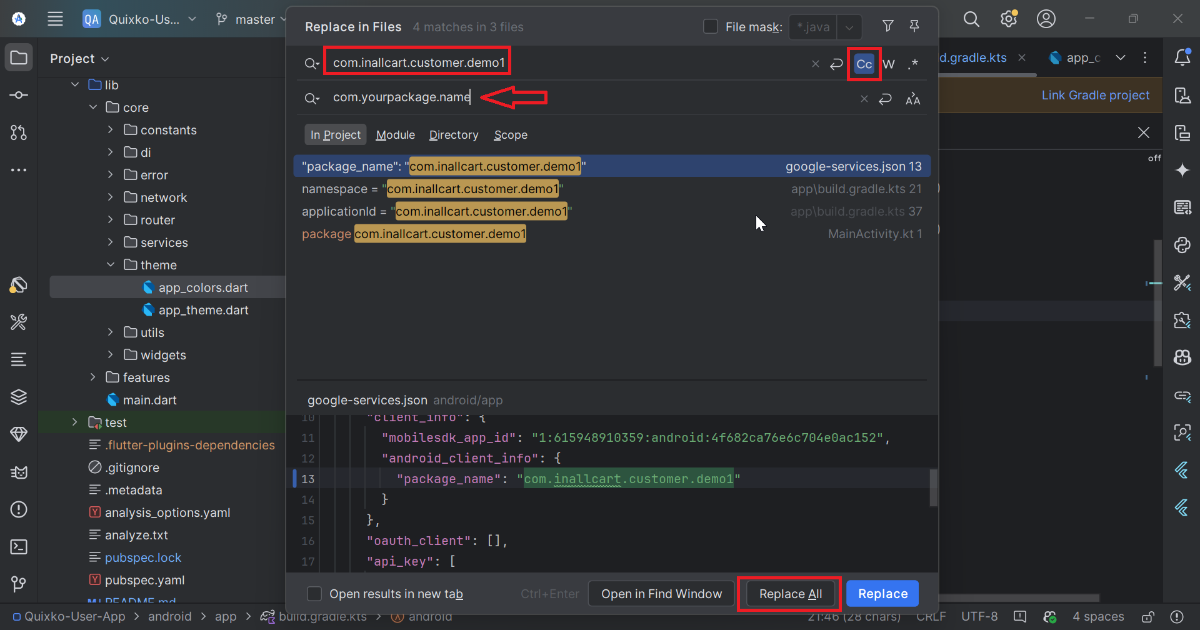Click the Replace All button
This screenshot has width=1200, height=630.
click(x=791, y=594)
